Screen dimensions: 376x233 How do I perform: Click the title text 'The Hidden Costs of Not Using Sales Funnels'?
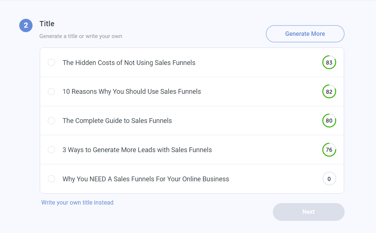click(129, 63)
